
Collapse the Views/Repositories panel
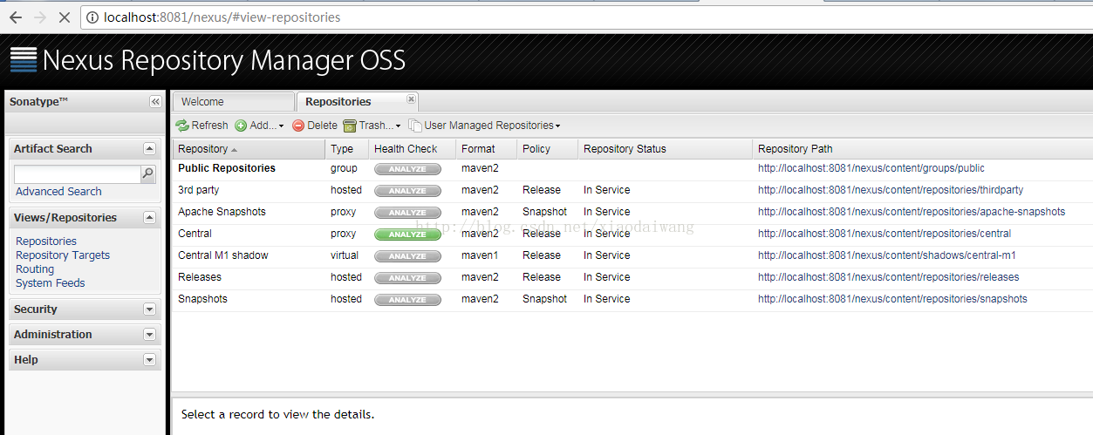click(149, 218)
